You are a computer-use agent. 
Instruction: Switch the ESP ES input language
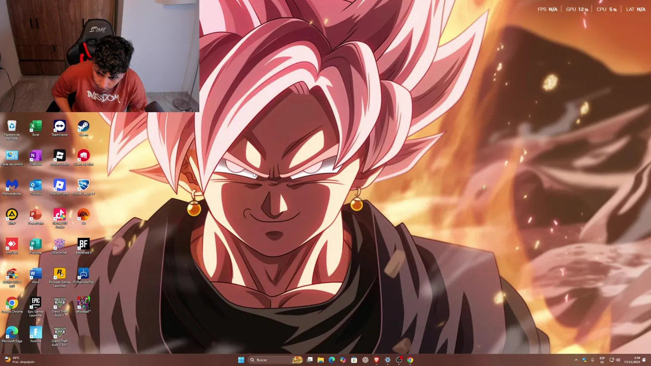(603, 360)
